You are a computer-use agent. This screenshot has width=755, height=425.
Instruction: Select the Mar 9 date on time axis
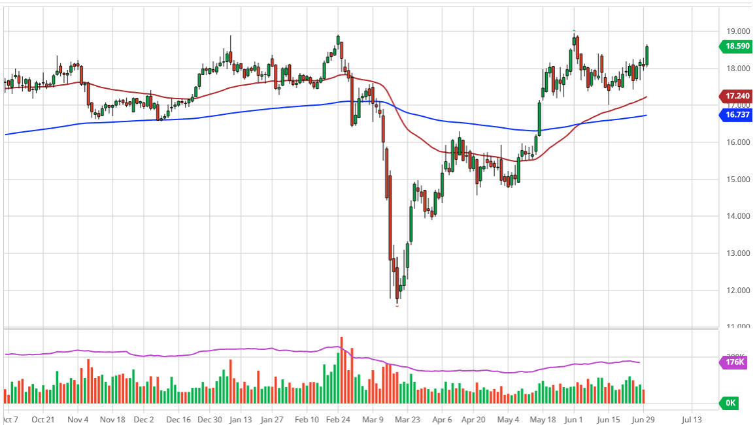point(374,419)
